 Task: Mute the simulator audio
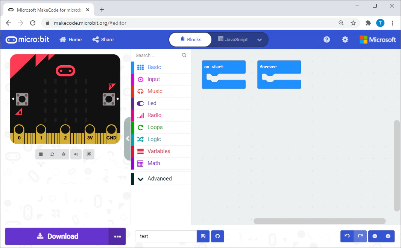(76, 154)
